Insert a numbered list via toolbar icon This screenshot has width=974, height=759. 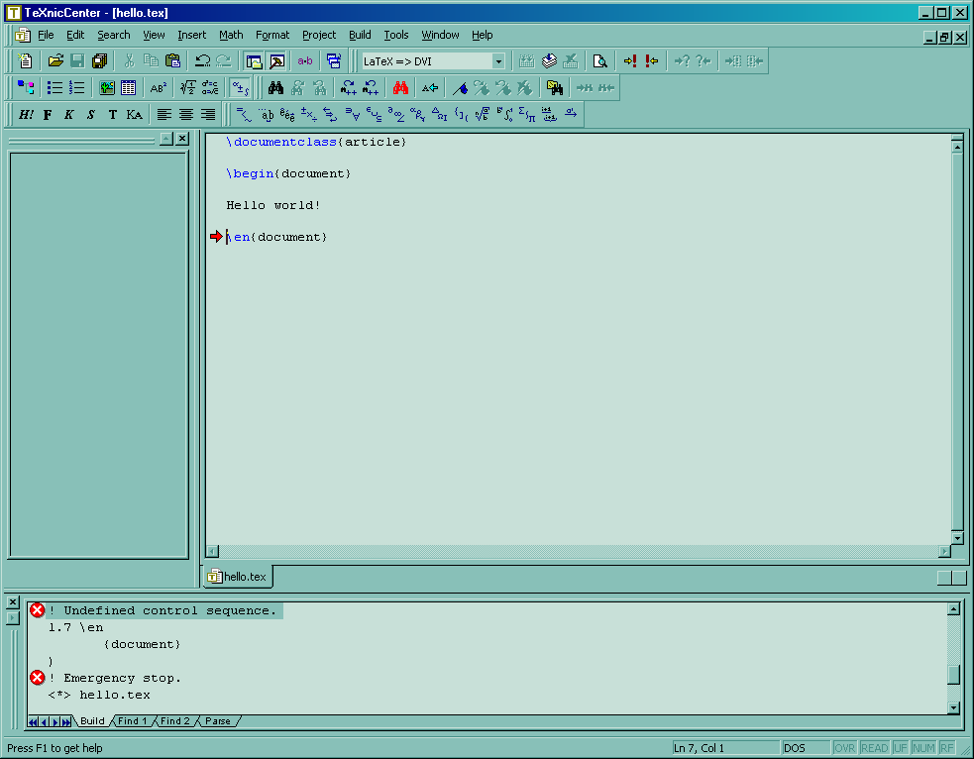coord(77,87)
